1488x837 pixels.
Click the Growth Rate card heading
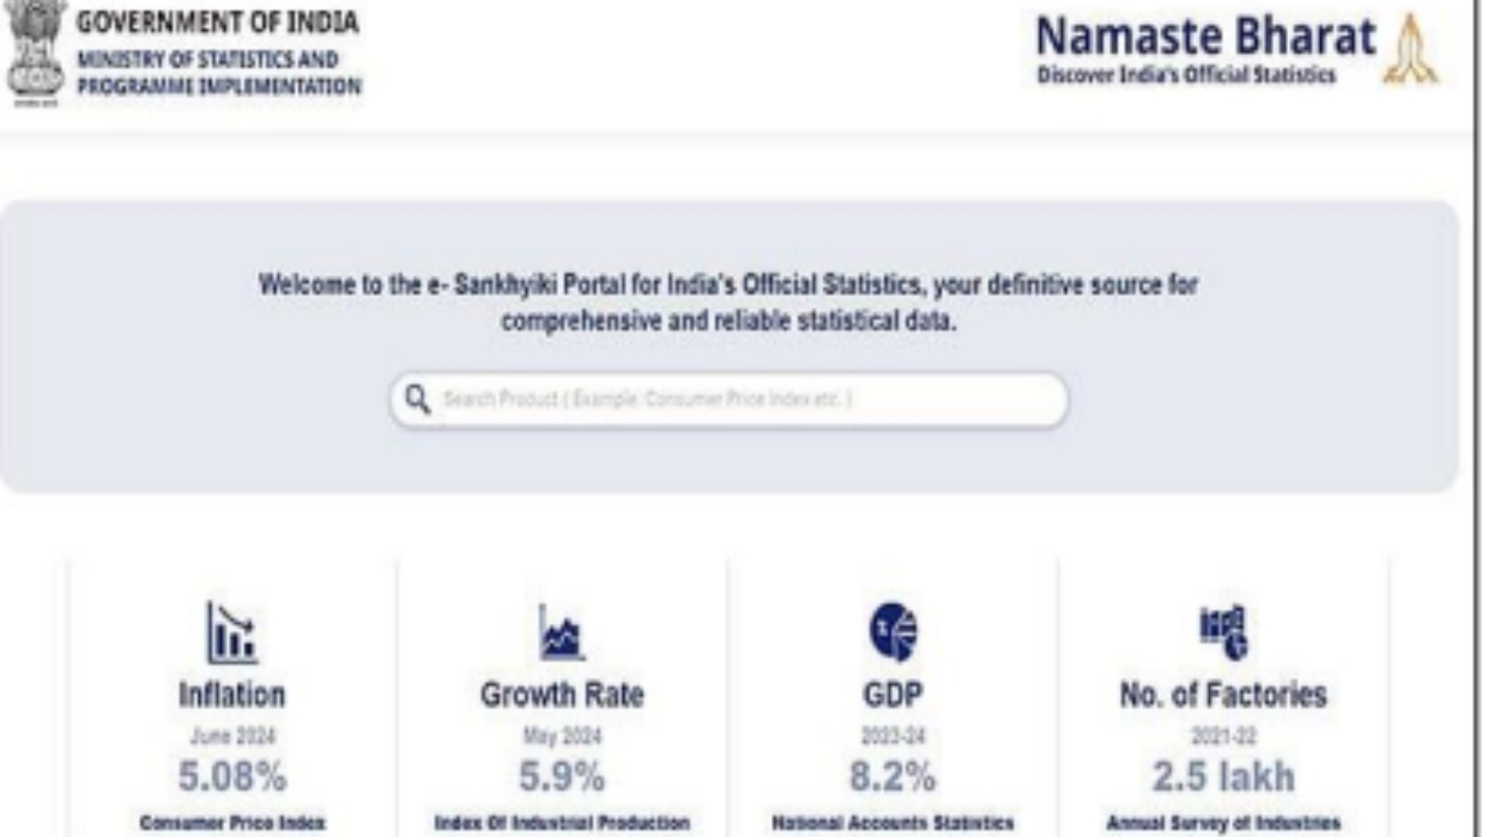(562, 694)
